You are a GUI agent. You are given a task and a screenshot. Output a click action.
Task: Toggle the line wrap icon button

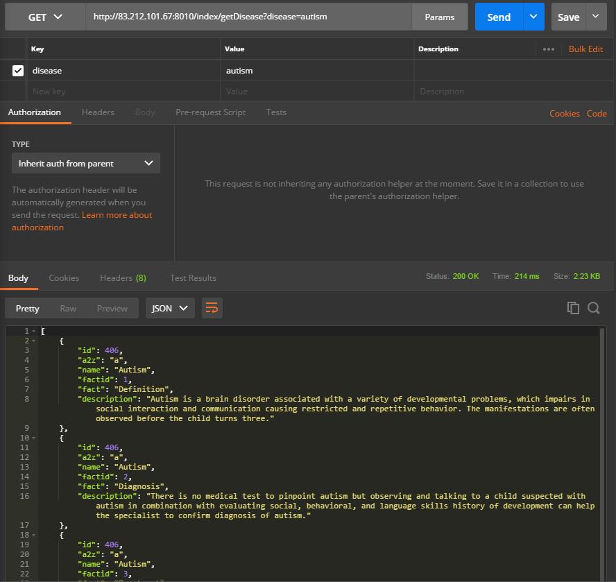click(x=212, y=308)
